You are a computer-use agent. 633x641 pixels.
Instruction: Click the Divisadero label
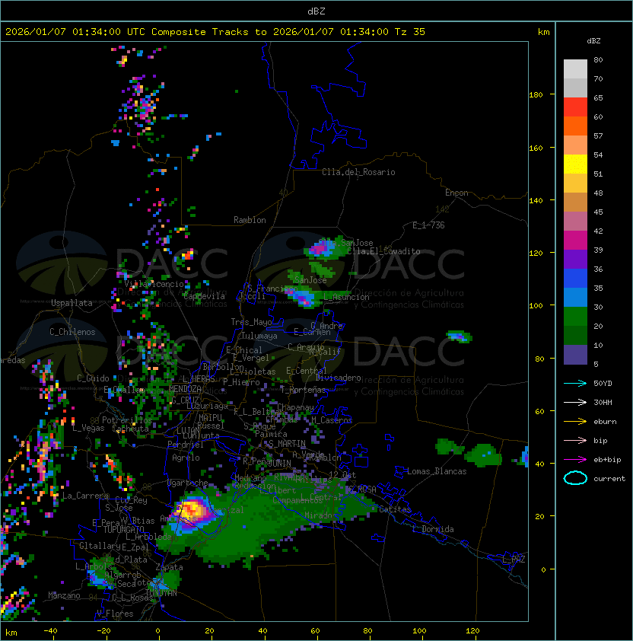coord(338,378)
